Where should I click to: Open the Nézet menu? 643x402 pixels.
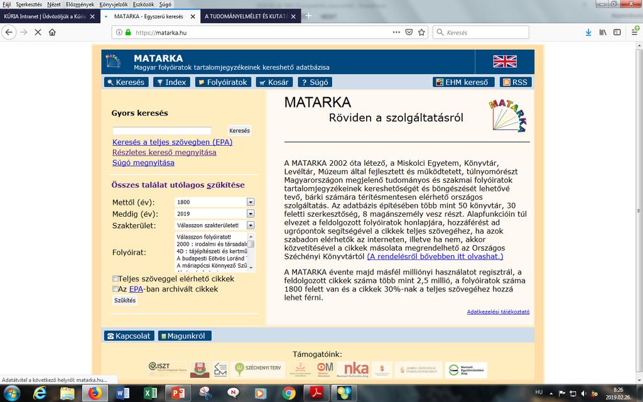54,4
